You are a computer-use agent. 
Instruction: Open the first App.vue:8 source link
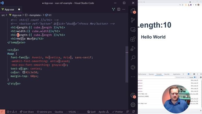[x=194, y=80]
